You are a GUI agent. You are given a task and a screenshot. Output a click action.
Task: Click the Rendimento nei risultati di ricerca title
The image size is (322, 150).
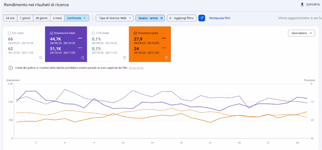(36, 5)
